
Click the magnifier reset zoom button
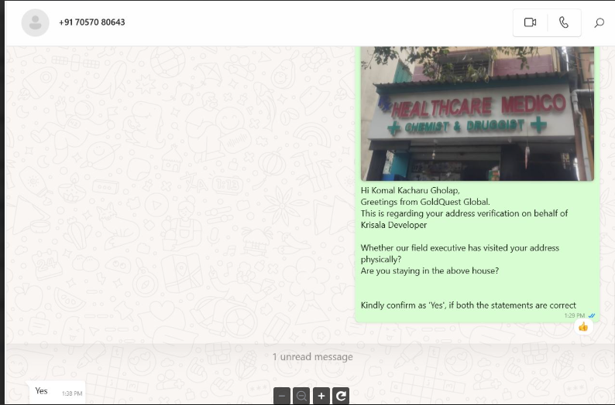[x=301, y=396]
